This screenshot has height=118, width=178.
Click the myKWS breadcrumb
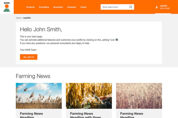click(27, 18)
